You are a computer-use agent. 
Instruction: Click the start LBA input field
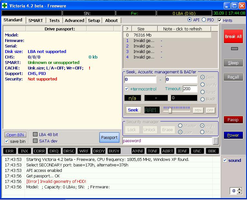(140, 79)
